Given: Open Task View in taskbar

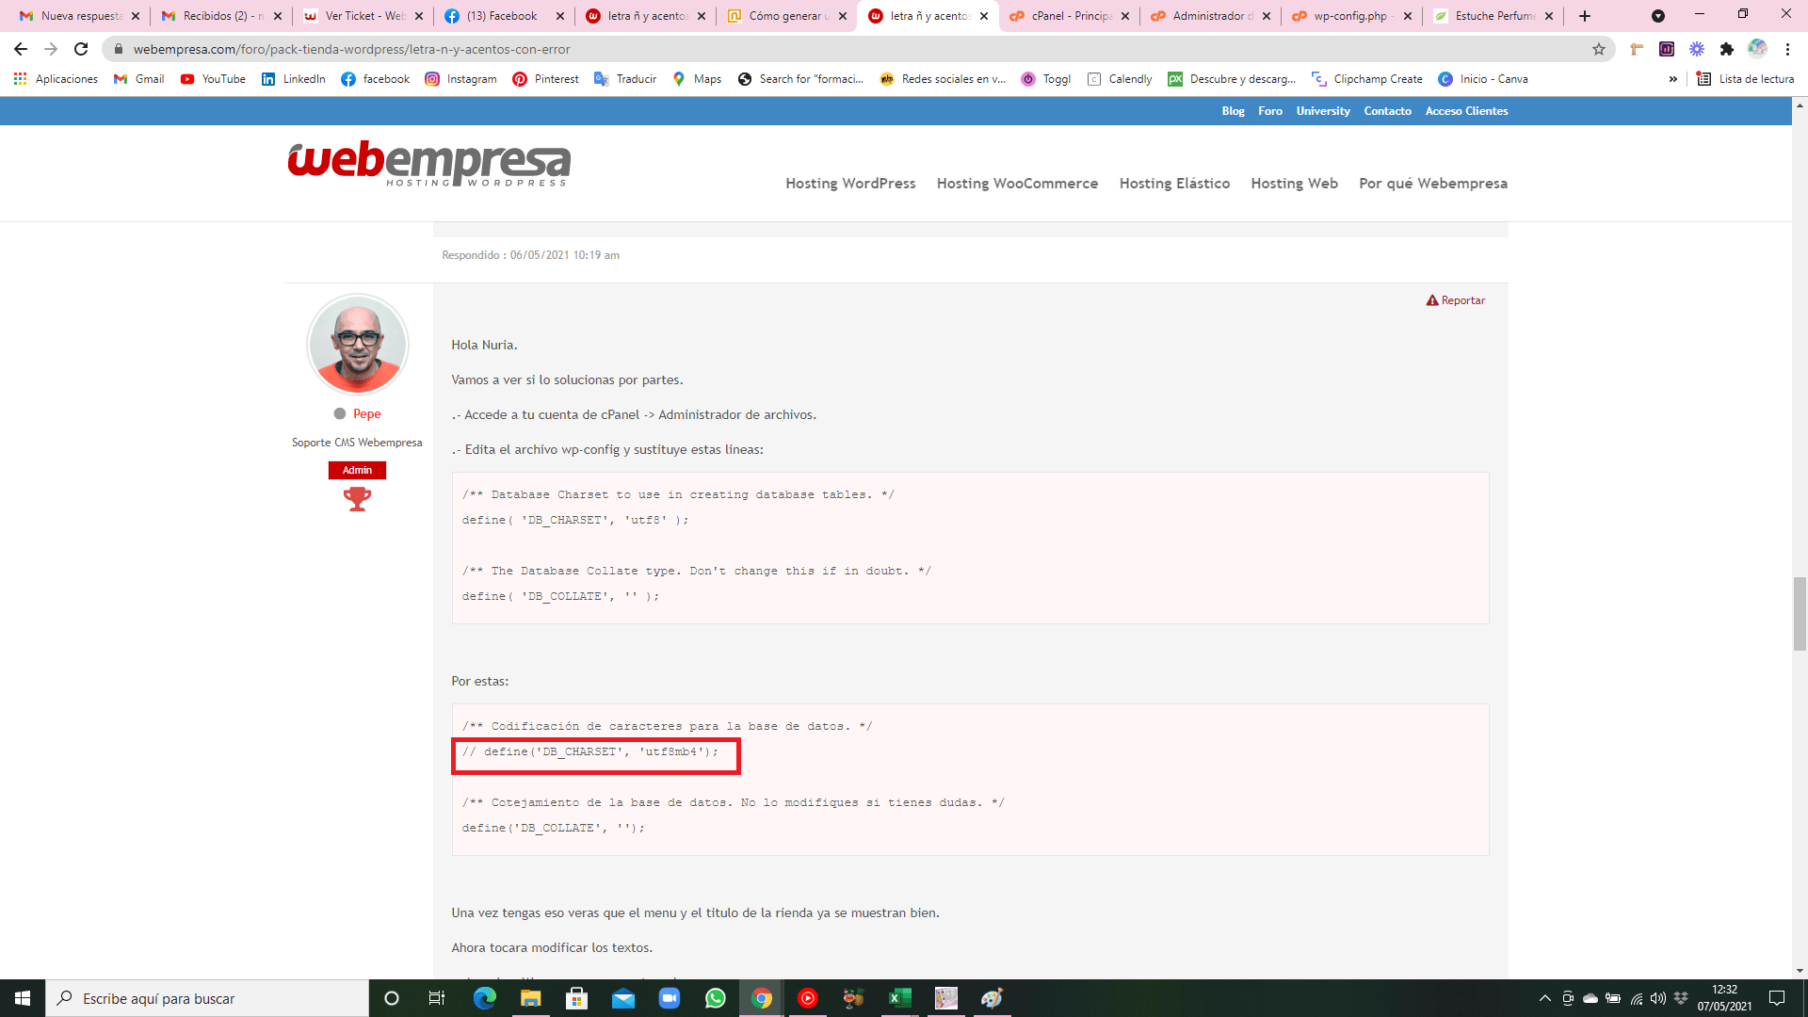Looking at the screenshot, I should click(436, 998).
